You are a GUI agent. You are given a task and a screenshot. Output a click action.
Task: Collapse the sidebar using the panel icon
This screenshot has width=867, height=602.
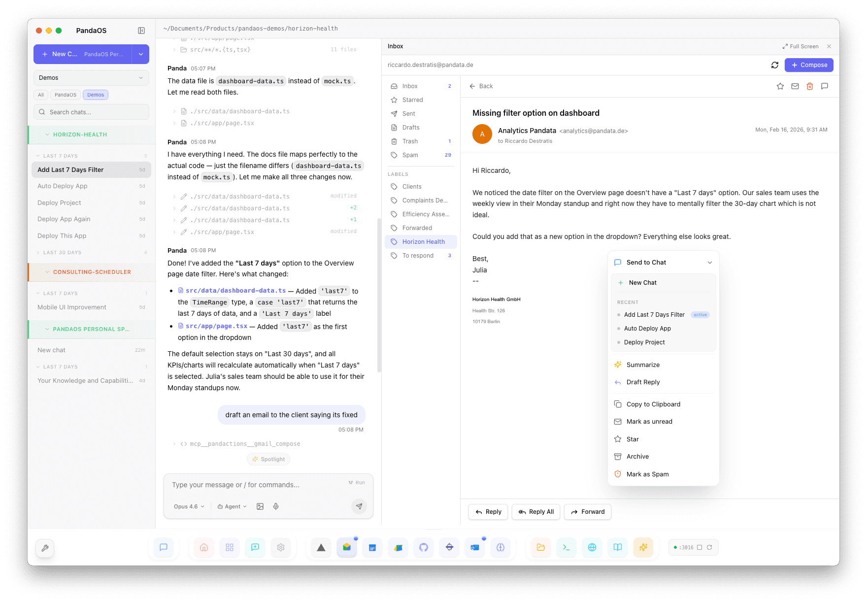click(141, 30)
